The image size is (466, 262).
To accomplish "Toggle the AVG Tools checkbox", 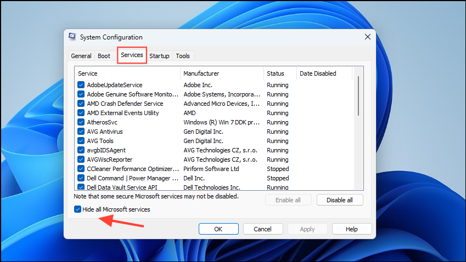I will tap(81, 141).
